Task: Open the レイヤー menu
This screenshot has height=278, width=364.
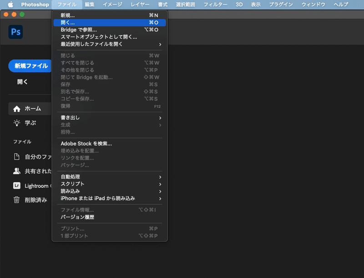Action: click(x=140, y=5)
